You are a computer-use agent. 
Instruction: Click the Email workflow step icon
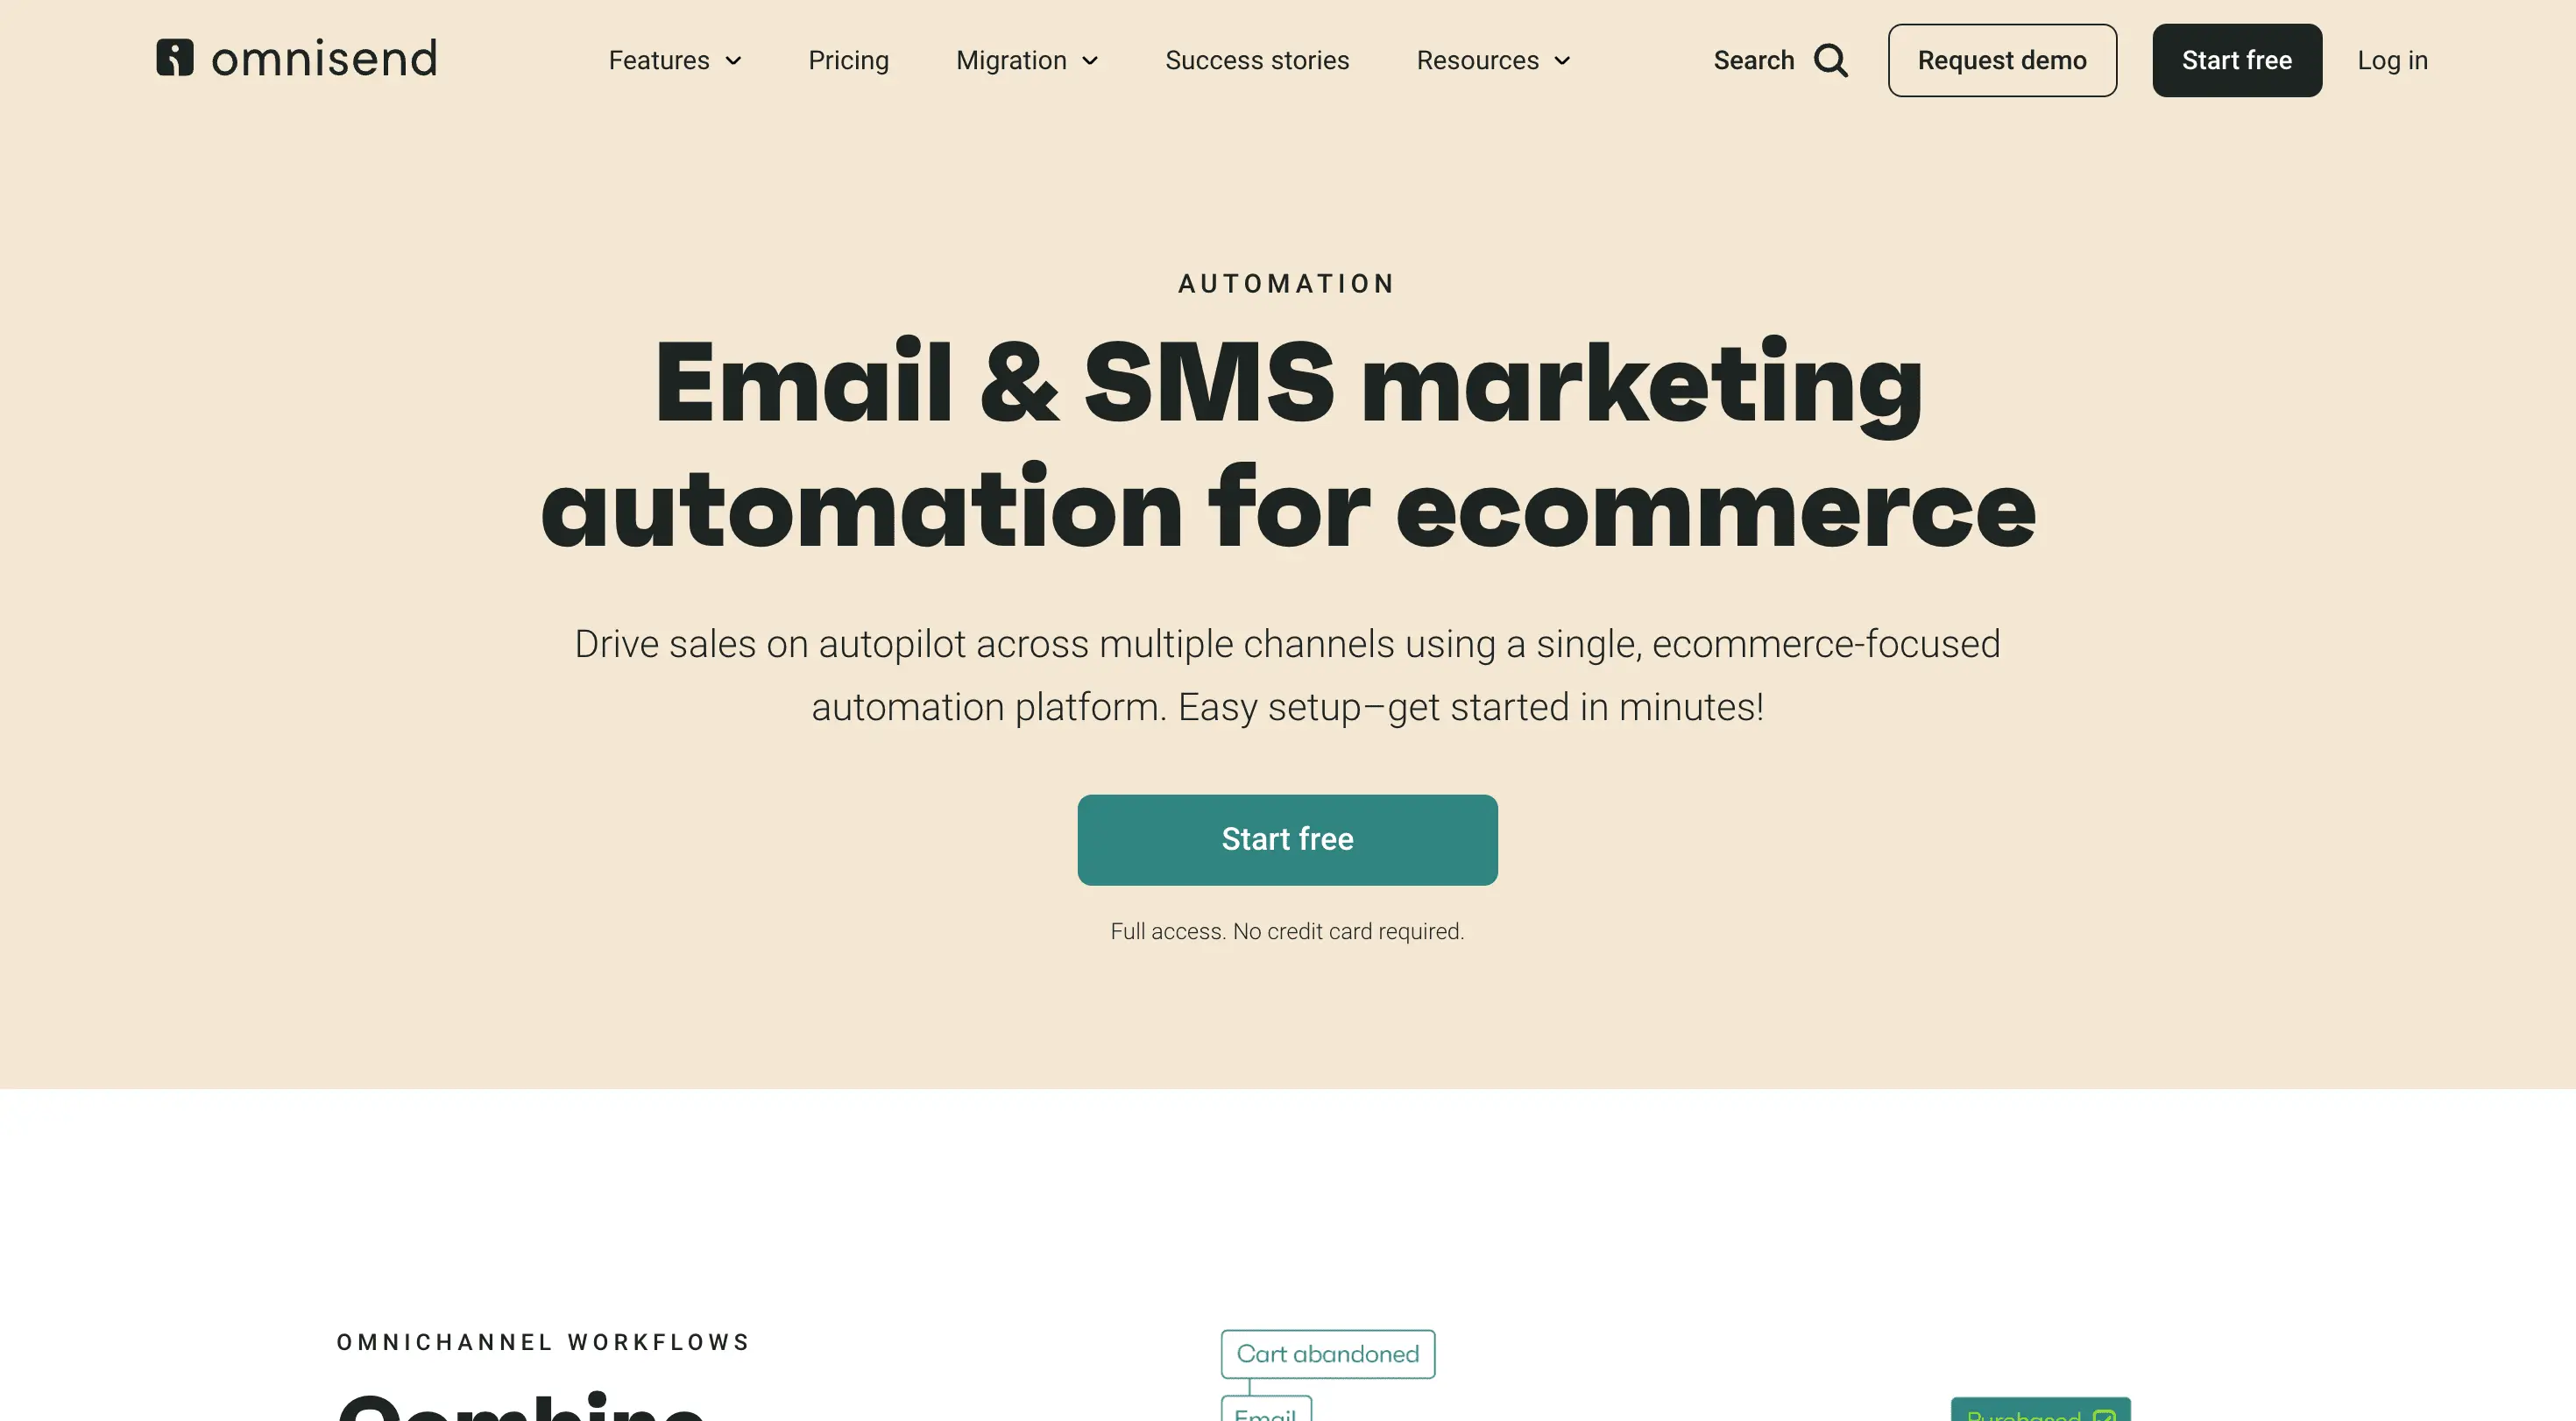click(x=1265, y=1414)
